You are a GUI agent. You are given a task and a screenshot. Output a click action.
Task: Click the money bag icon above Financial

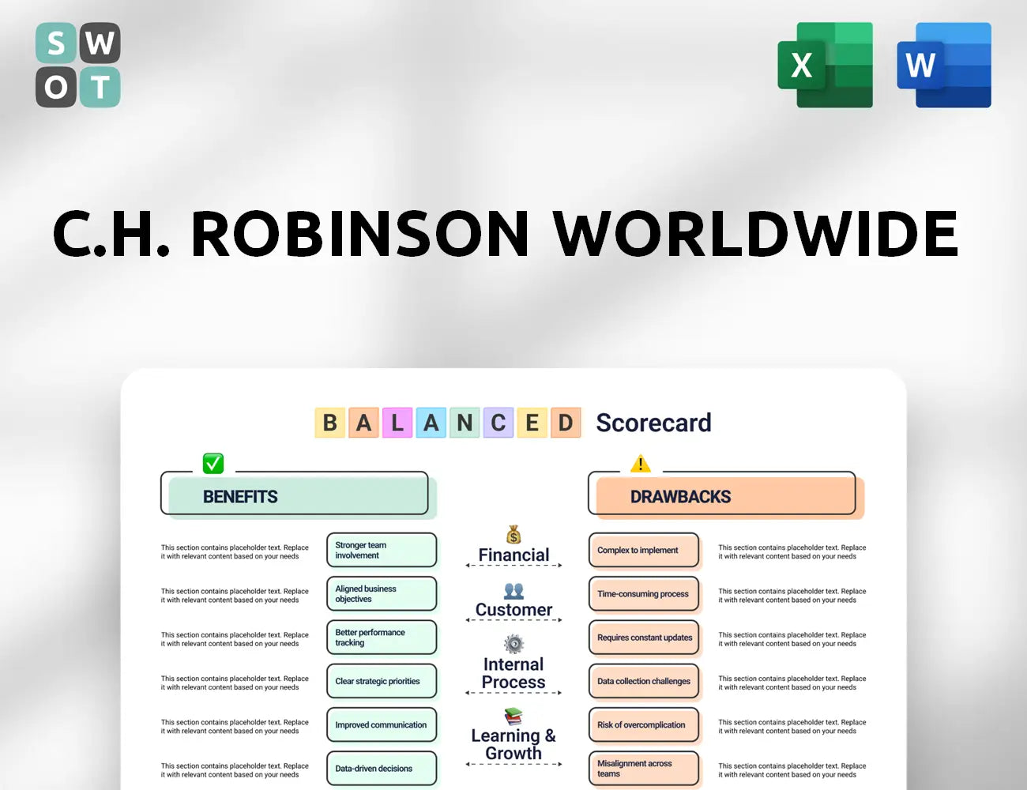[513, 535]
